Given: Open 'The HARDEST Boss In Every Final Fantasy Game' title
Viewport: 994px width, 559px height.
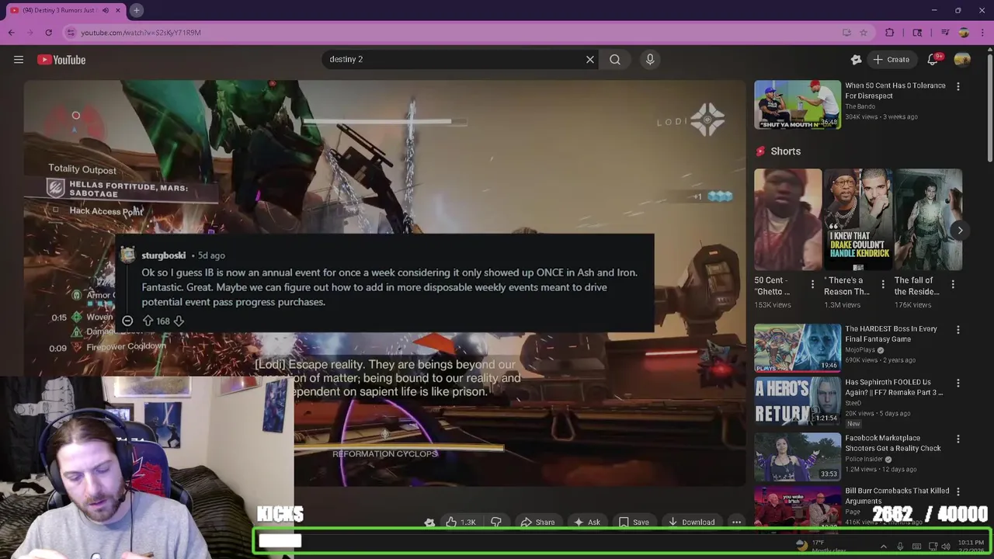Looking at the screenshot, I should click(891, 334).
